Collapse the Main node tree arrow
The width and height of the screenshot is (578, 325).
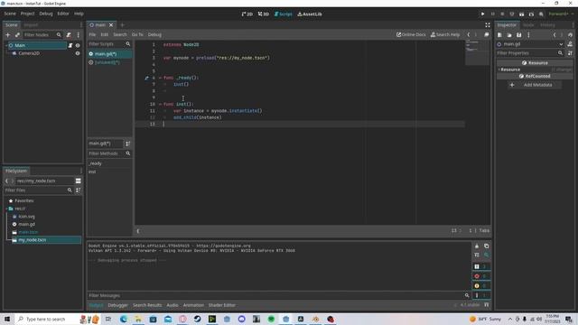pos(6,45)
